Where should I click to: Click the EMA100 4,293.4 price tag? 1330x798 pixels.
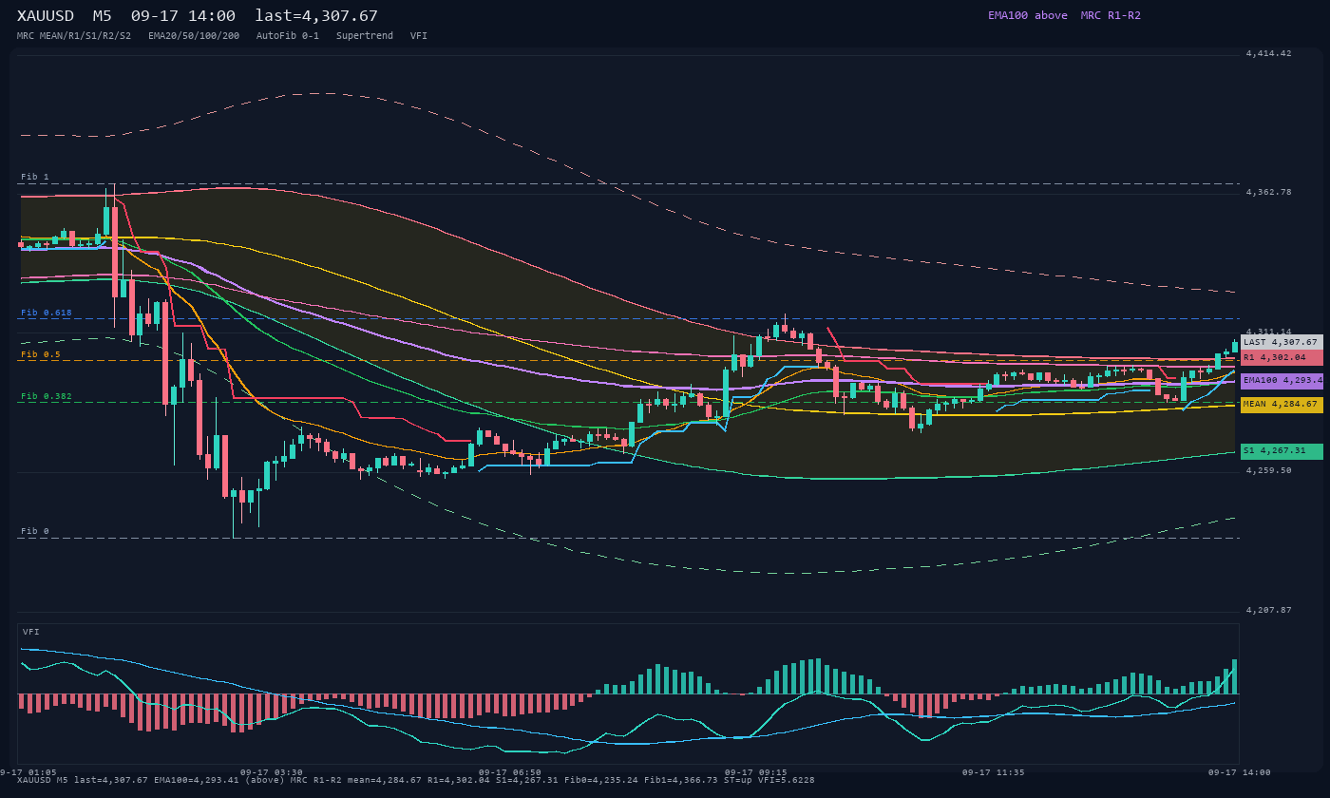(x=1282, y=381)
